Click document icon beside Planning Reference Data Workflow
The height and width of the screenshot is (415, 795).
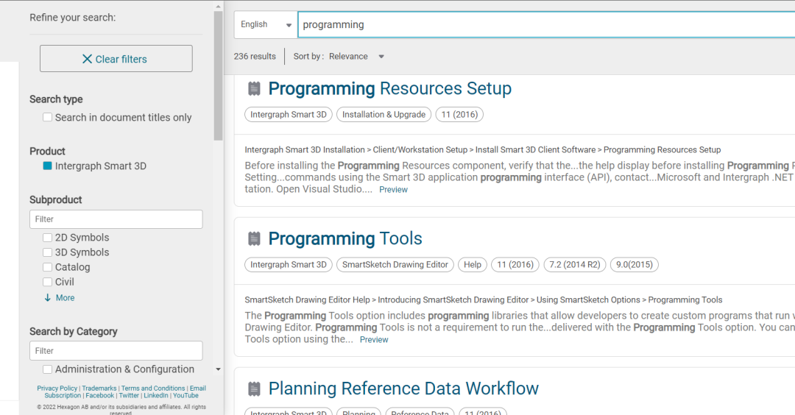point(254,389)
